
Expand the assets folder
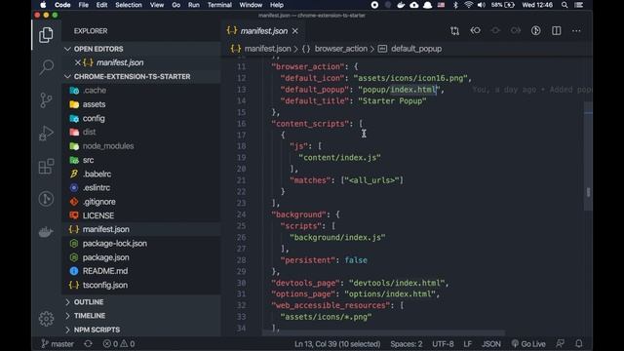(x=141, y=104)
